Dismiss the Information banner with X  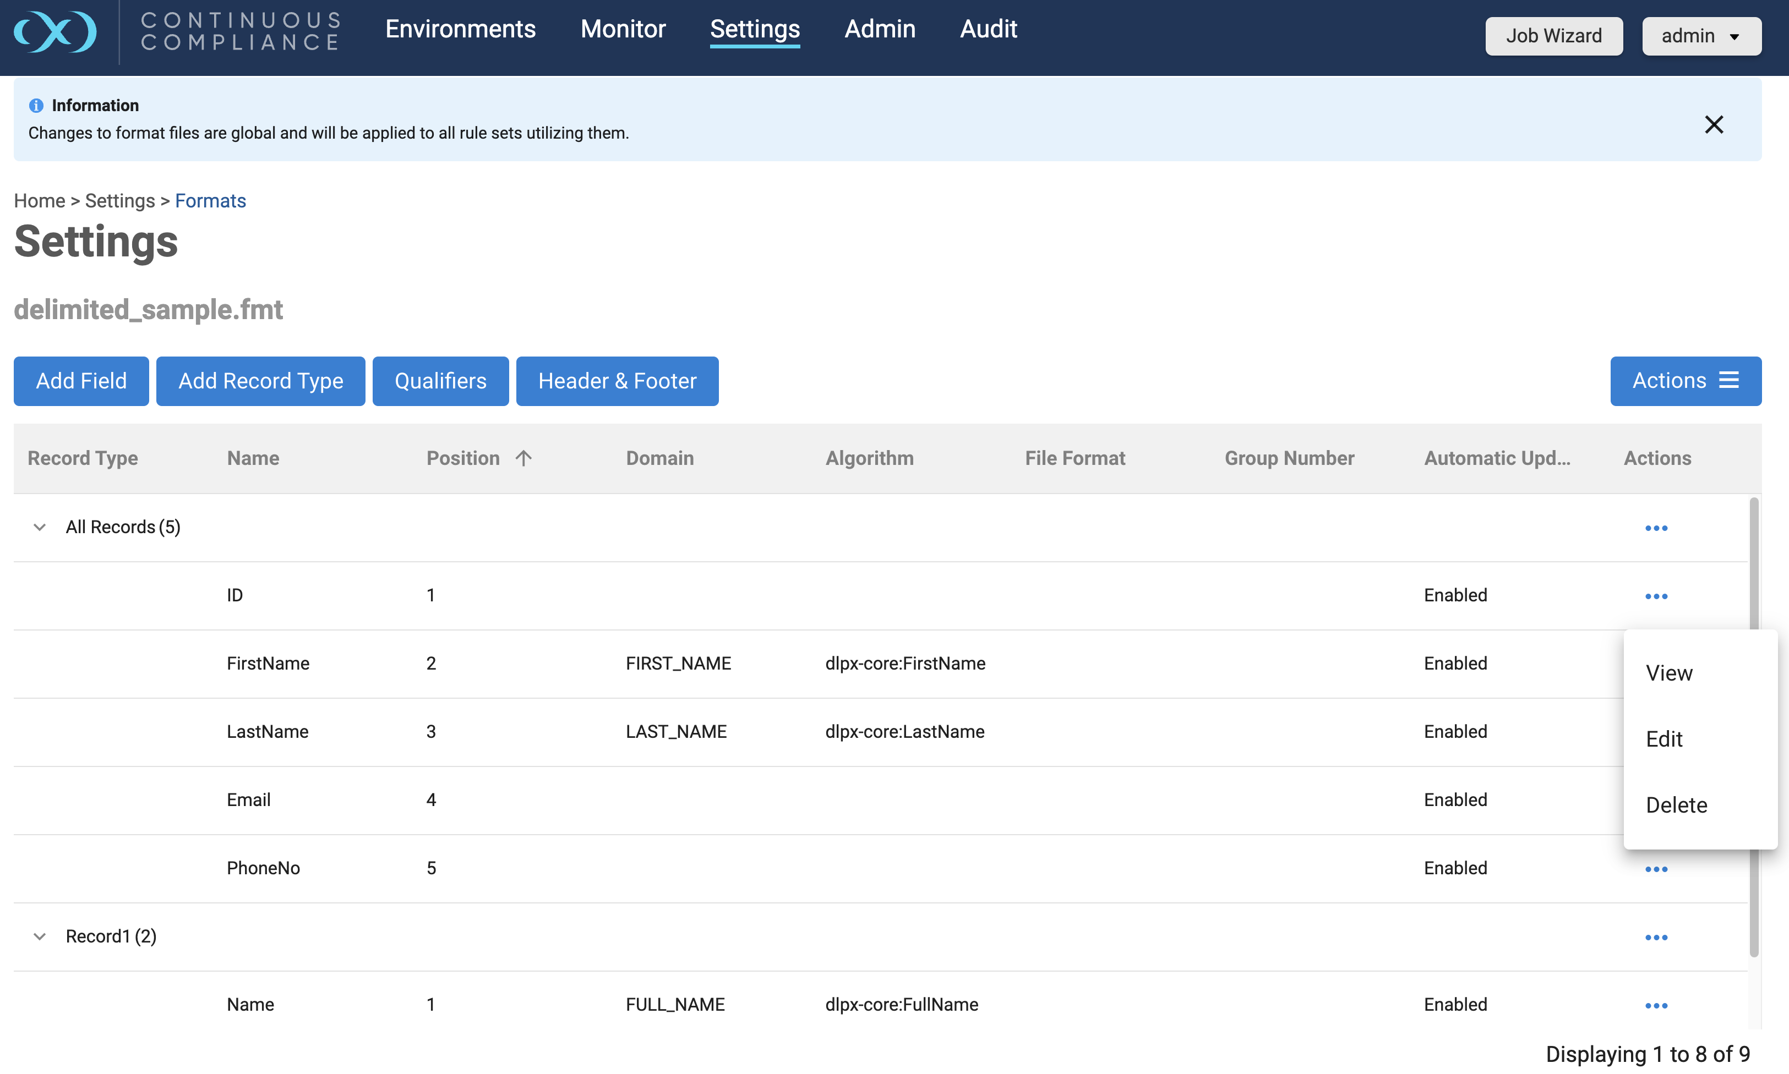[1713, 124]
